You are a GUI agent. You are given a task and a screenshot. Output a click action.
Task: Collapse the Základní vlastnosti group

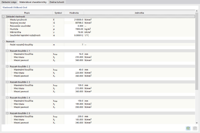click(3, 16)
